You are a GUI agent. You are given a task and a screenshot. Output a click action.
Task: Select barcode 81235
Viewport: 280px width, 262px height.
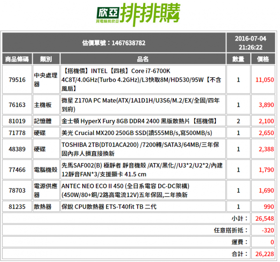click(17, 207)
